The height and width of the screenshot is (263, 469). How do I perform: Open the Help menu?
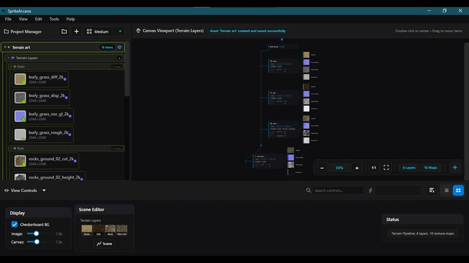[71, 19]
